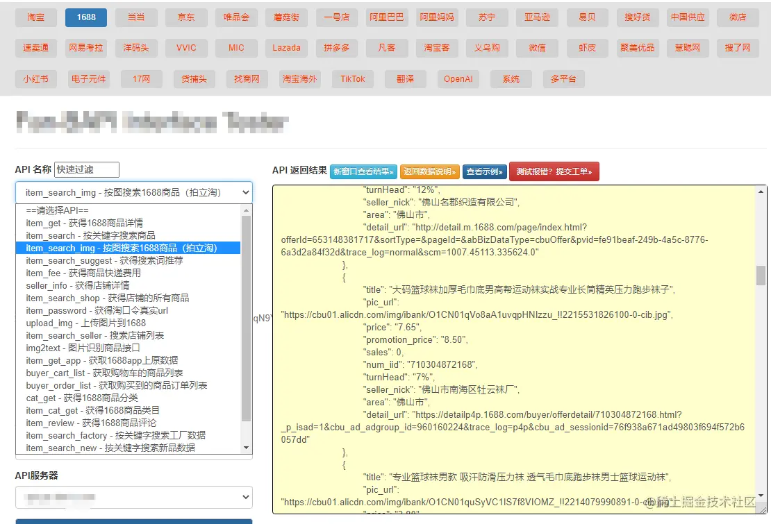The height and width of the screenshot is (524, 771).
Task: Open the 阿里巴巴 tab
Action: coord(387,17)
